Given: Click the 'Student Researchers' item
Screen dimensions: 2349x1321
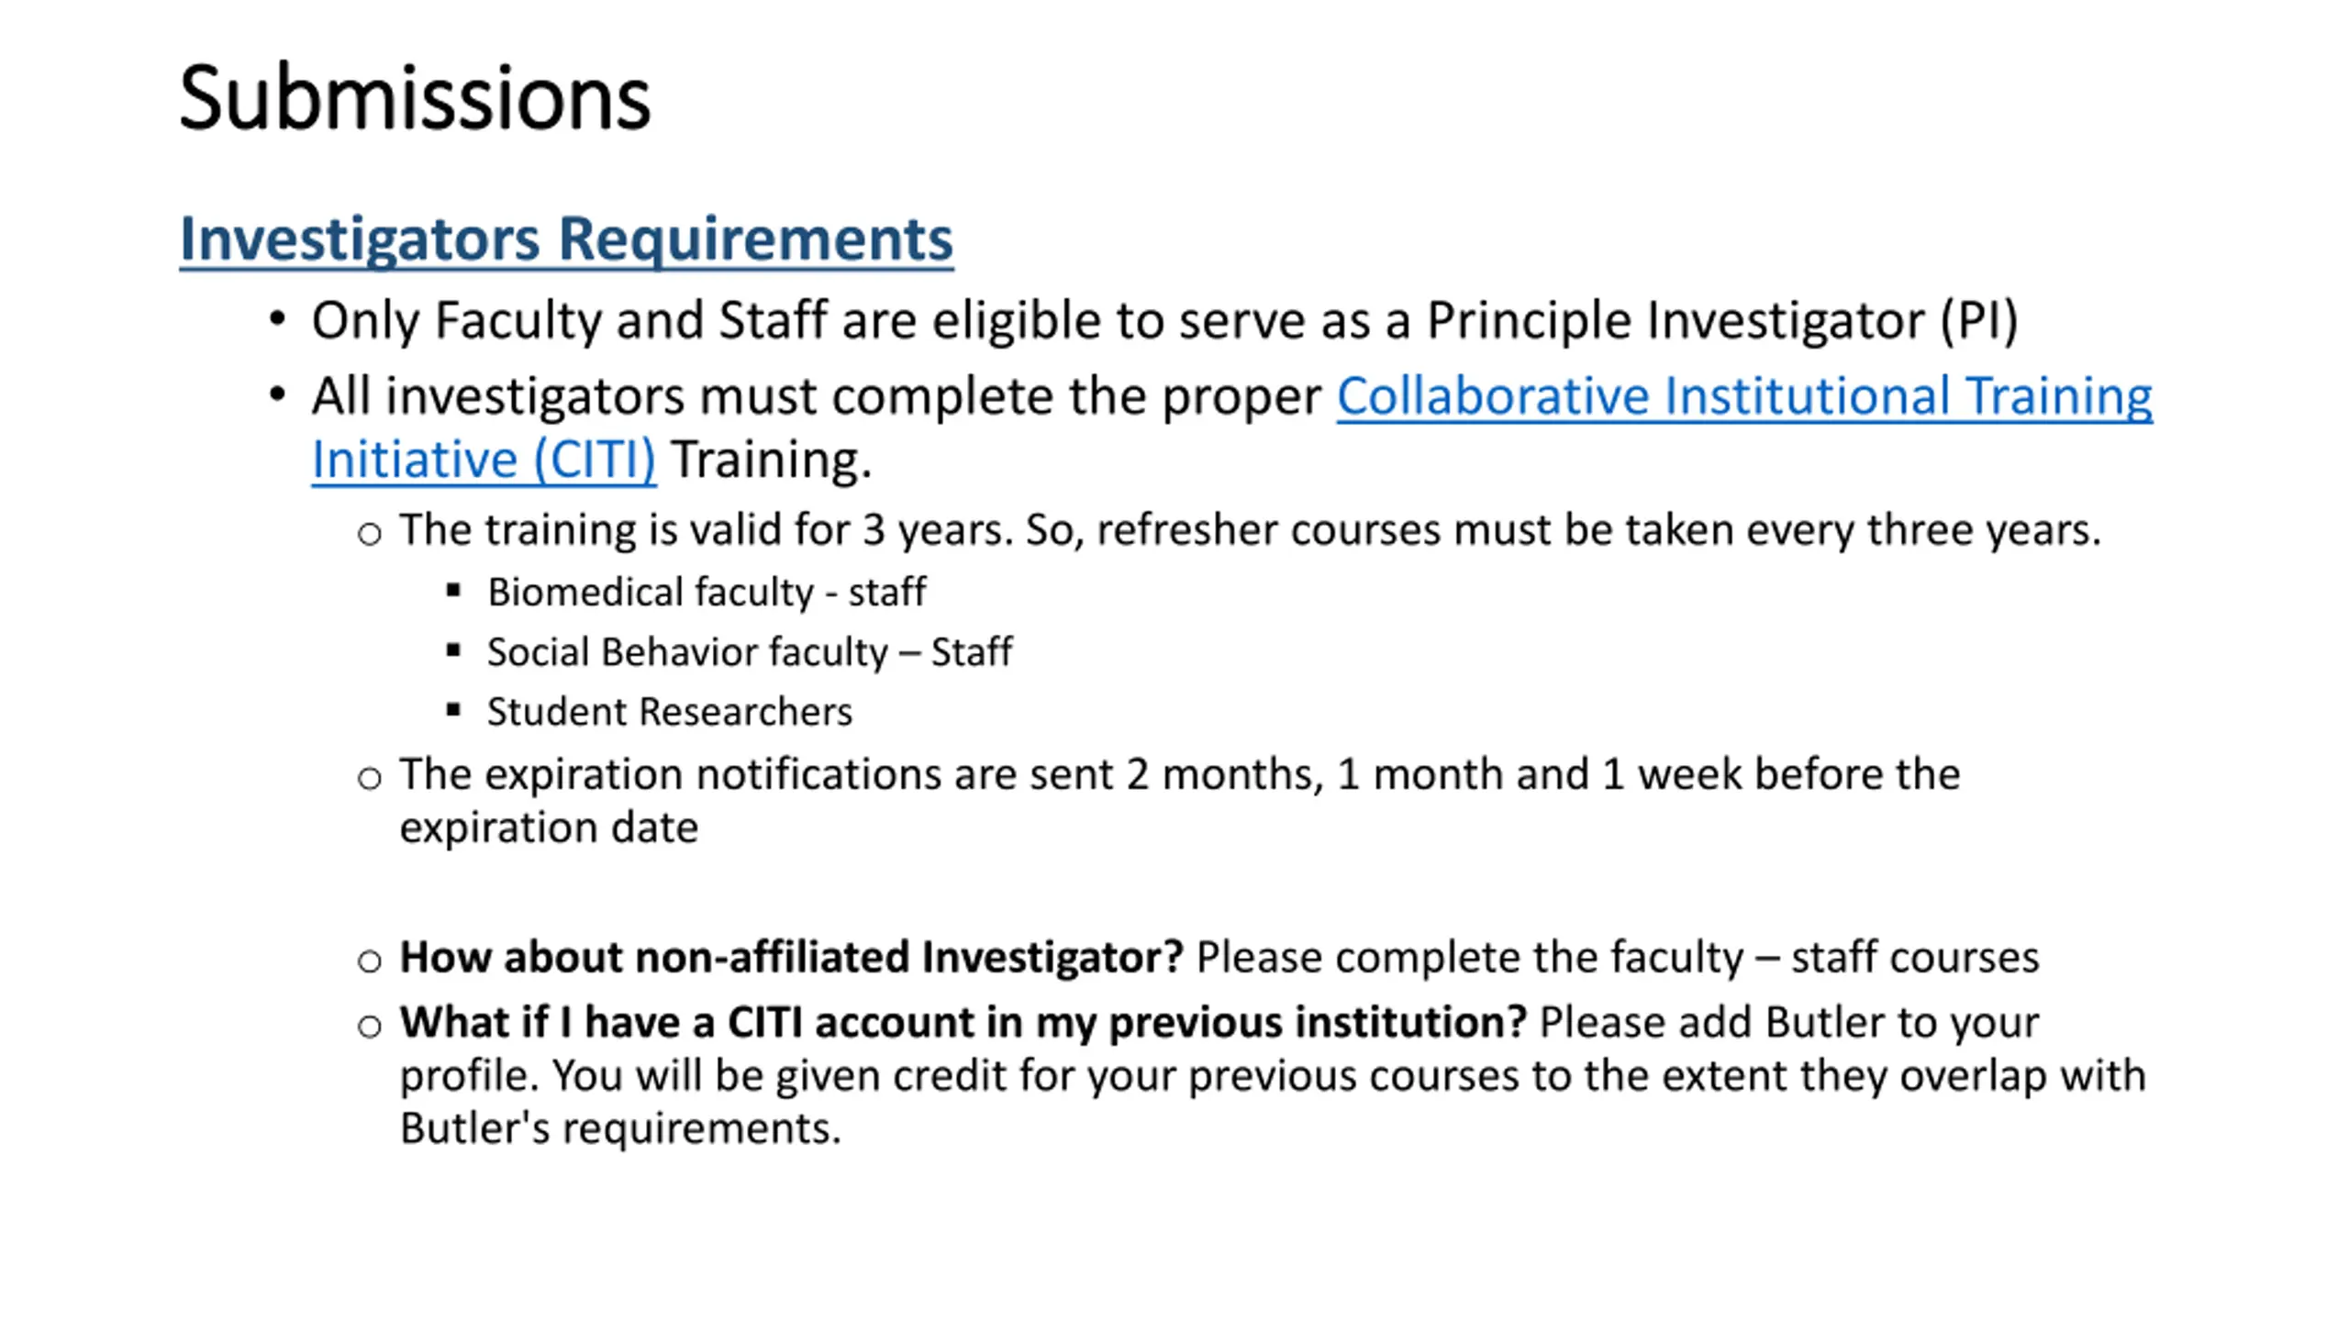Looking at the screenshot, I should coord(669,712).
